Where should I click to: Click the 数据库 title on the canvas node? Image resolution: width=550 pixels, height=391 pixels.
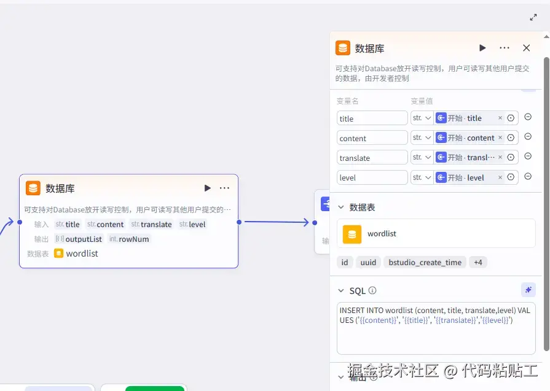coord(60,188)
